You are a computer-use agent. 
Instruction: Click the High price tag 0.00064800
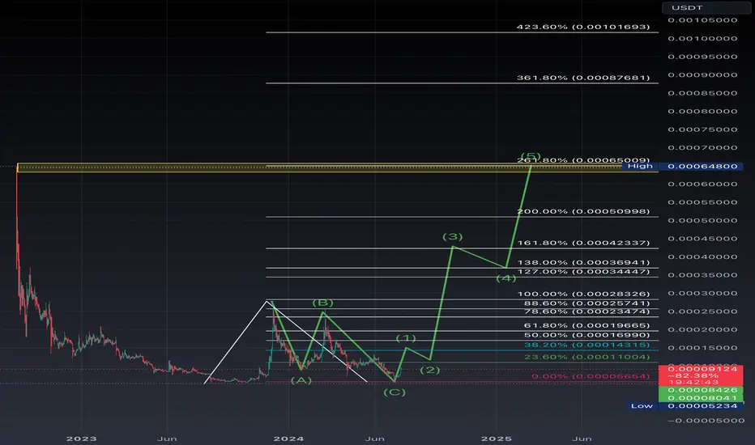[702, 167]
